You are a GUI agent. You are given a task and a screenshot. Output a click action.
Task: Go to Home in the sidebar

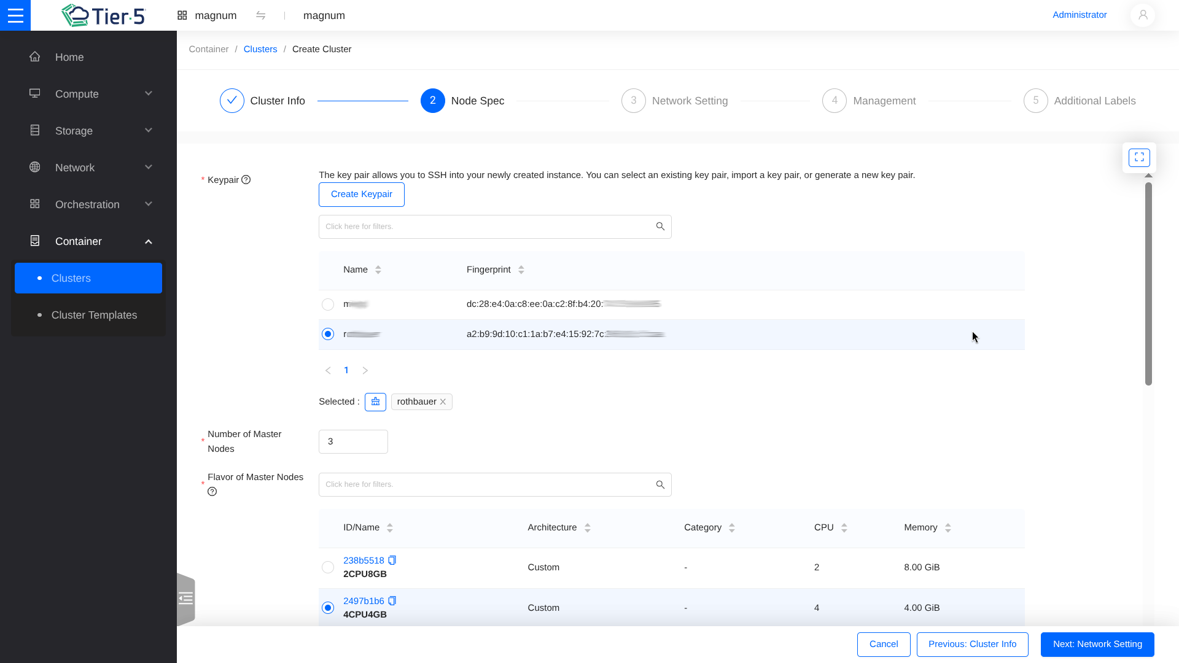click(69, 57)
